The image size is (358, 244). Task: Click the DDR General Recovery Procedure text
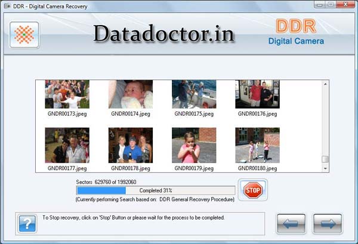(x=197, y=199)
